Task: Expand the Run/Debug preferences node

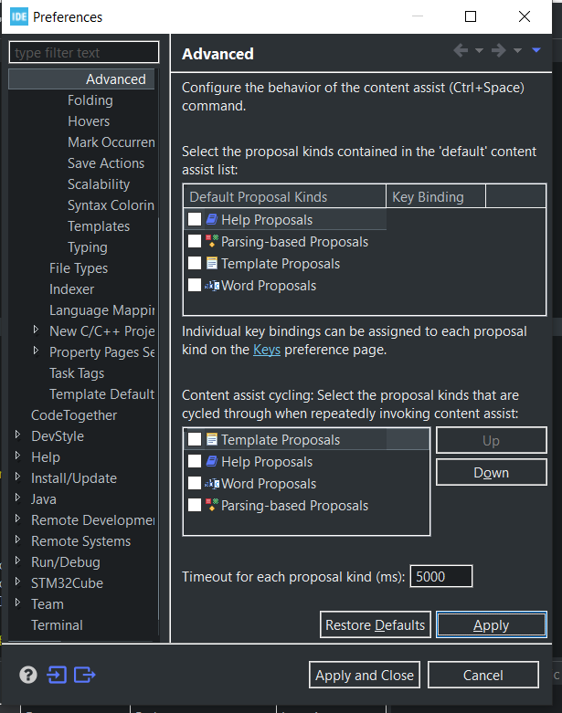Action: (17, 561)
